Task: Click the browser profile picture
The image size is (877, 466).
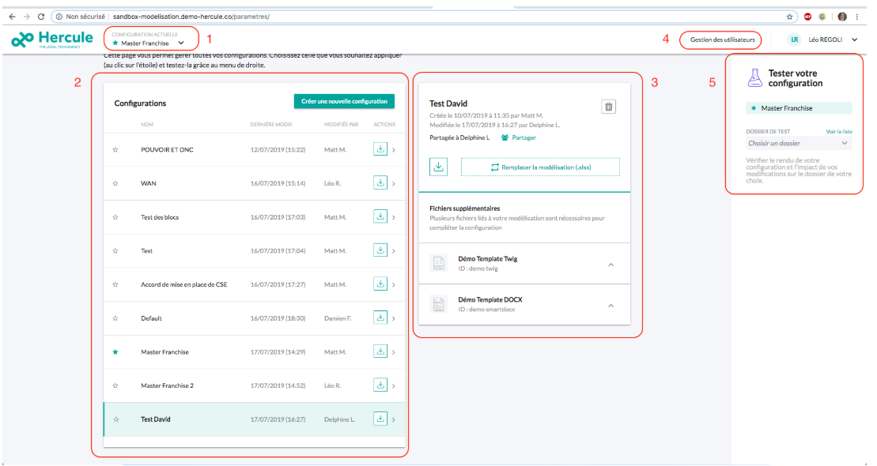Action: coord(842,17)
